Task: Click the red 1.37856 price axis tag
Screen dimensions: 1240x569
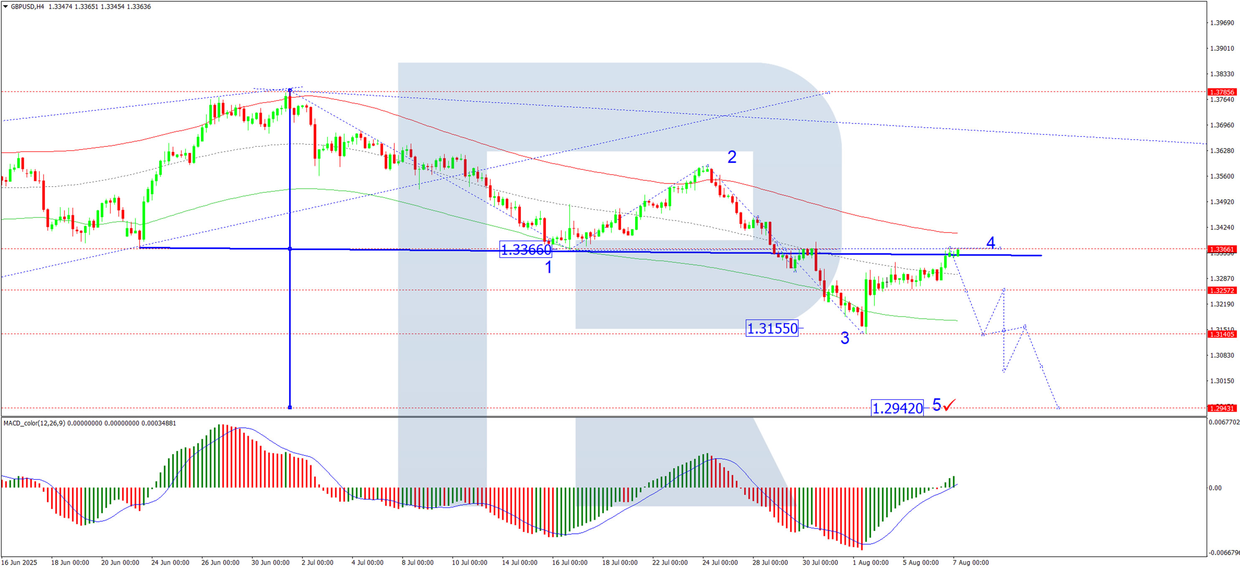Action: pyautogui.click(x=1221, y=92)
